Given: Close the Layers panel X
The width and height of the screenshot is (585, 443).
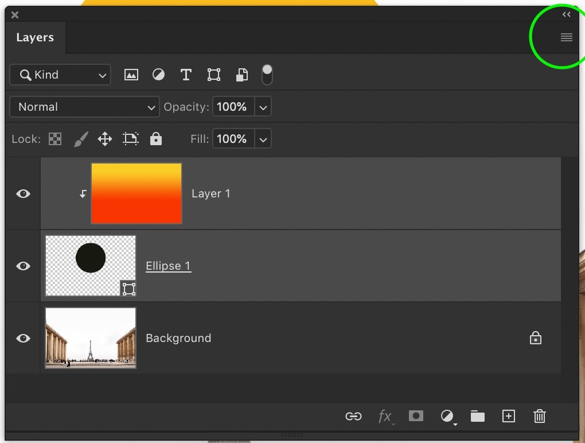Looking at the screenshot, I should coord(15,15).
